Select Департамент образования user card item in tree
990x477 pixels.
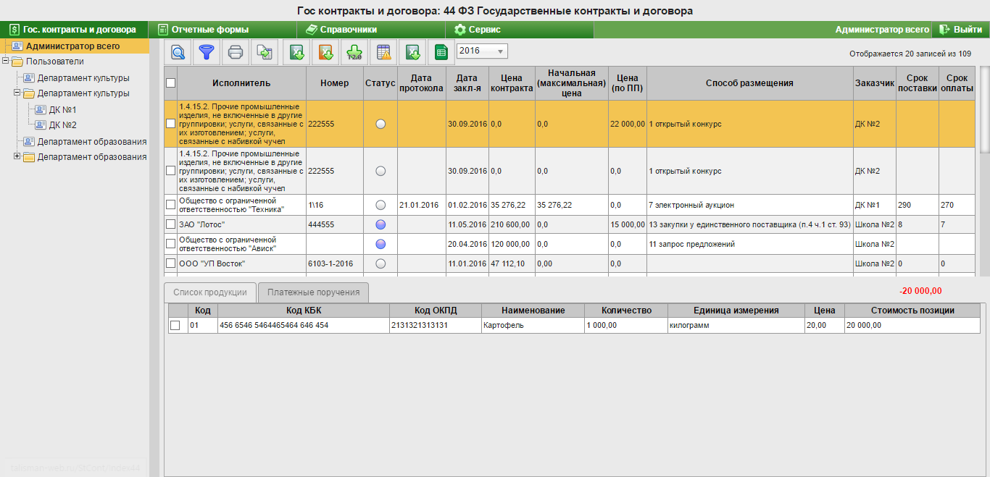(x=92, y=141)
